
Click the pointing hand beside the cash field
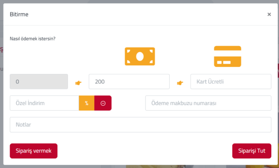click(78, 83)
